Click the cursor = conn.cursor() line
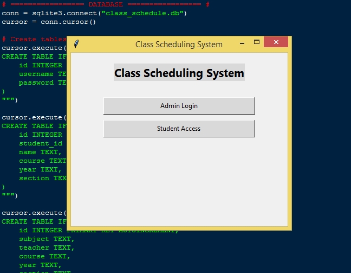The height and width of the screenshot is (273, 351). pos(49,22)
